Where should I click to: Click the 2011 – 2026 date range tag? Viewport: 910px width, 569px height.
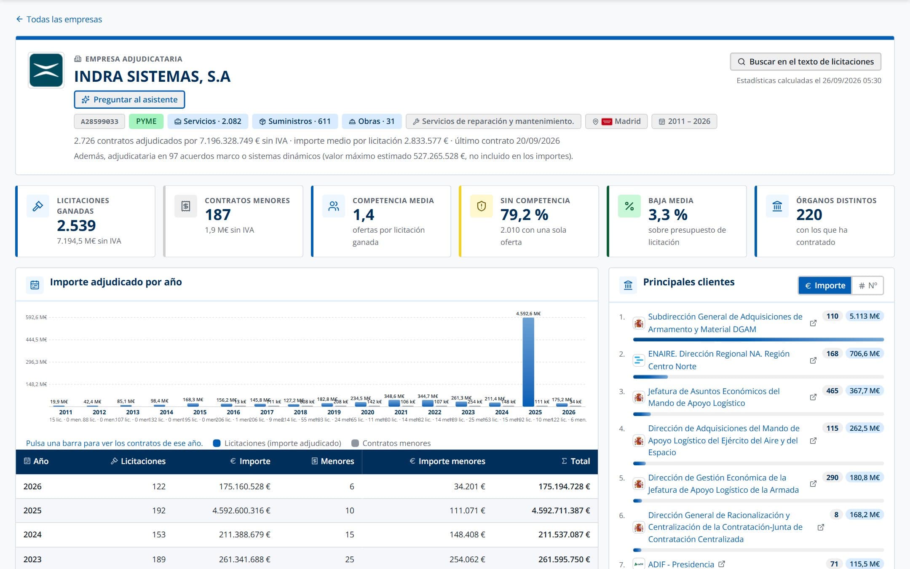click(684, 121)
